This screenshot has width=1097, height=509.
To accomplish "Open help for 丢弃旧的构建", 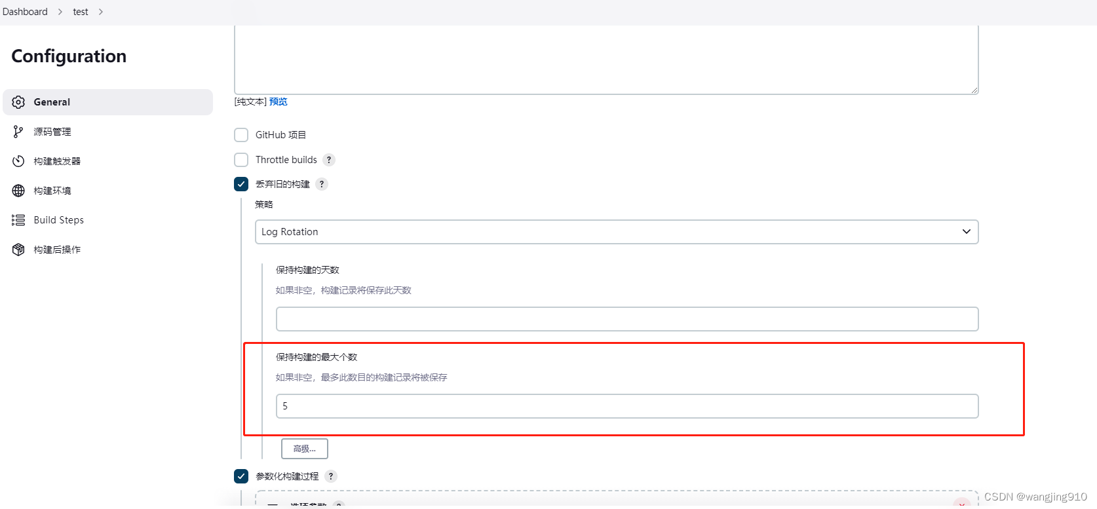I will click(x=322, y=184).
